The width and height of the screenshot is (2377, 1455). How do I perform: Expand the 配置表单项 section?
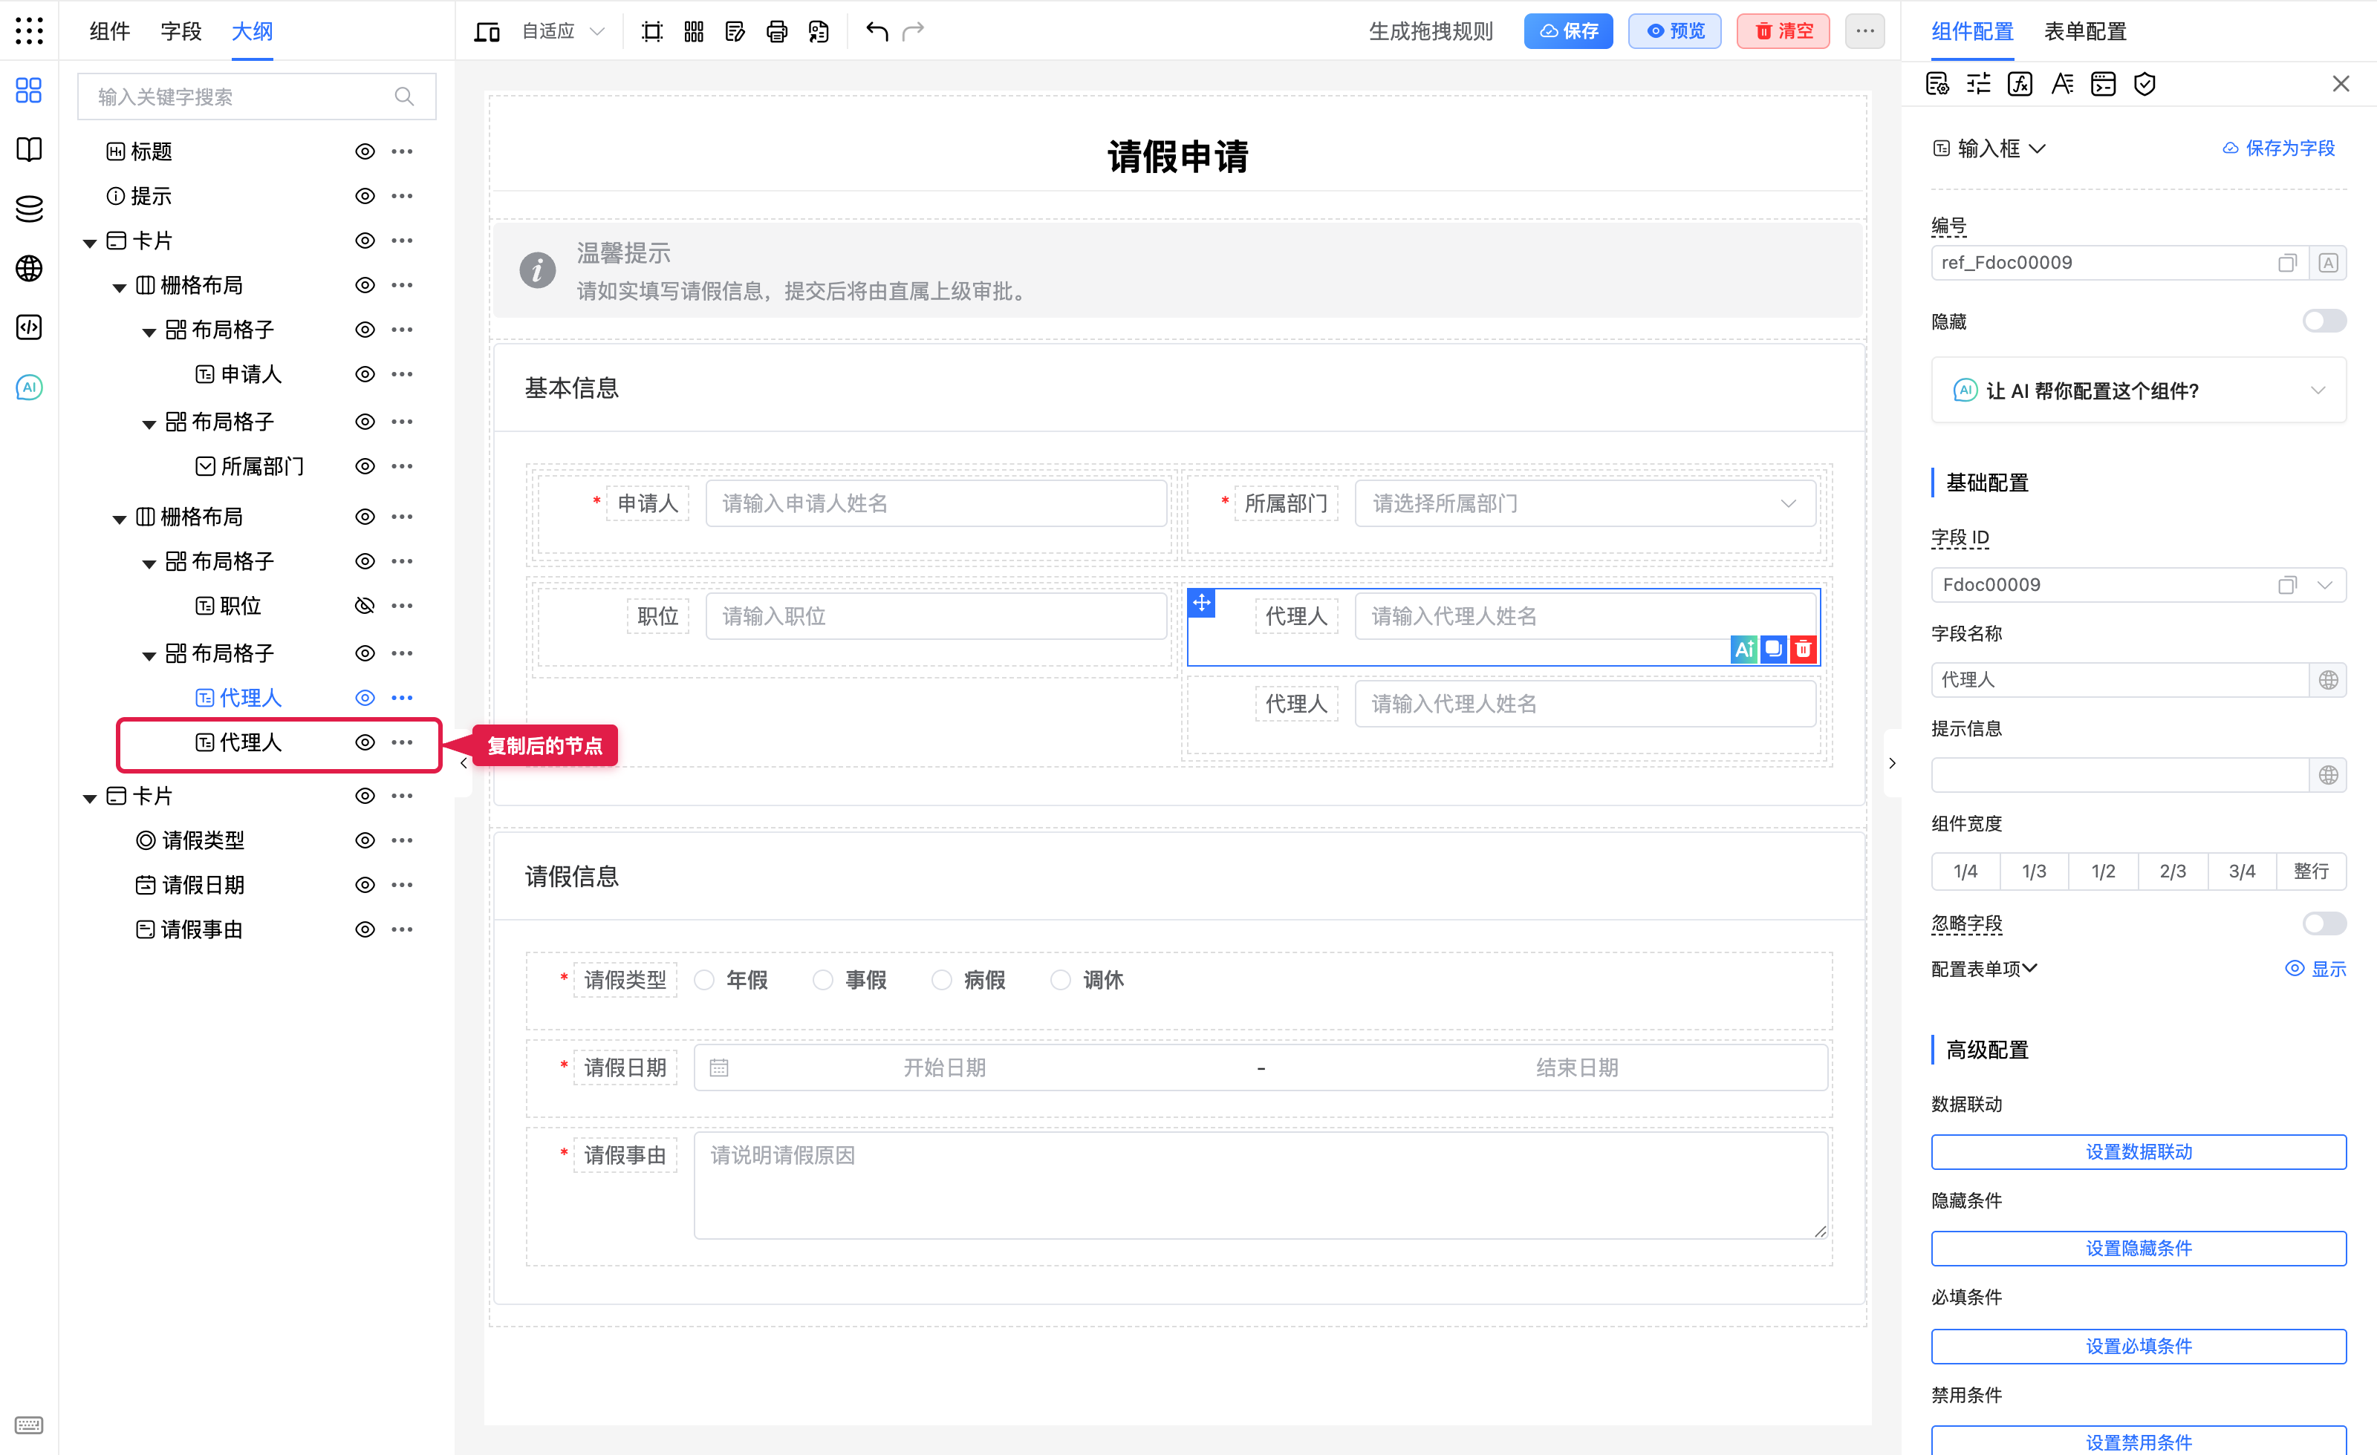(x=1983, y=968)
